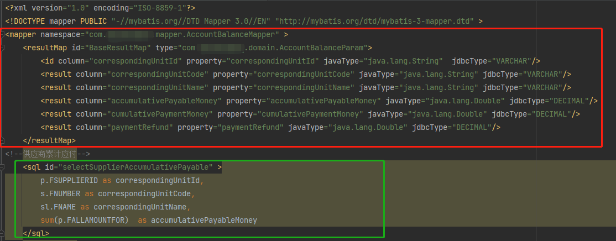Click the id tag's column "correspondingUnitId" value
616x241 pixels.
point(137,61)
